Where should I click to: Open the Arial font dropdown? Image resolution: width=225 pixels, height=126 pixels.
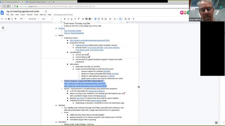click(x=47, y=19)
